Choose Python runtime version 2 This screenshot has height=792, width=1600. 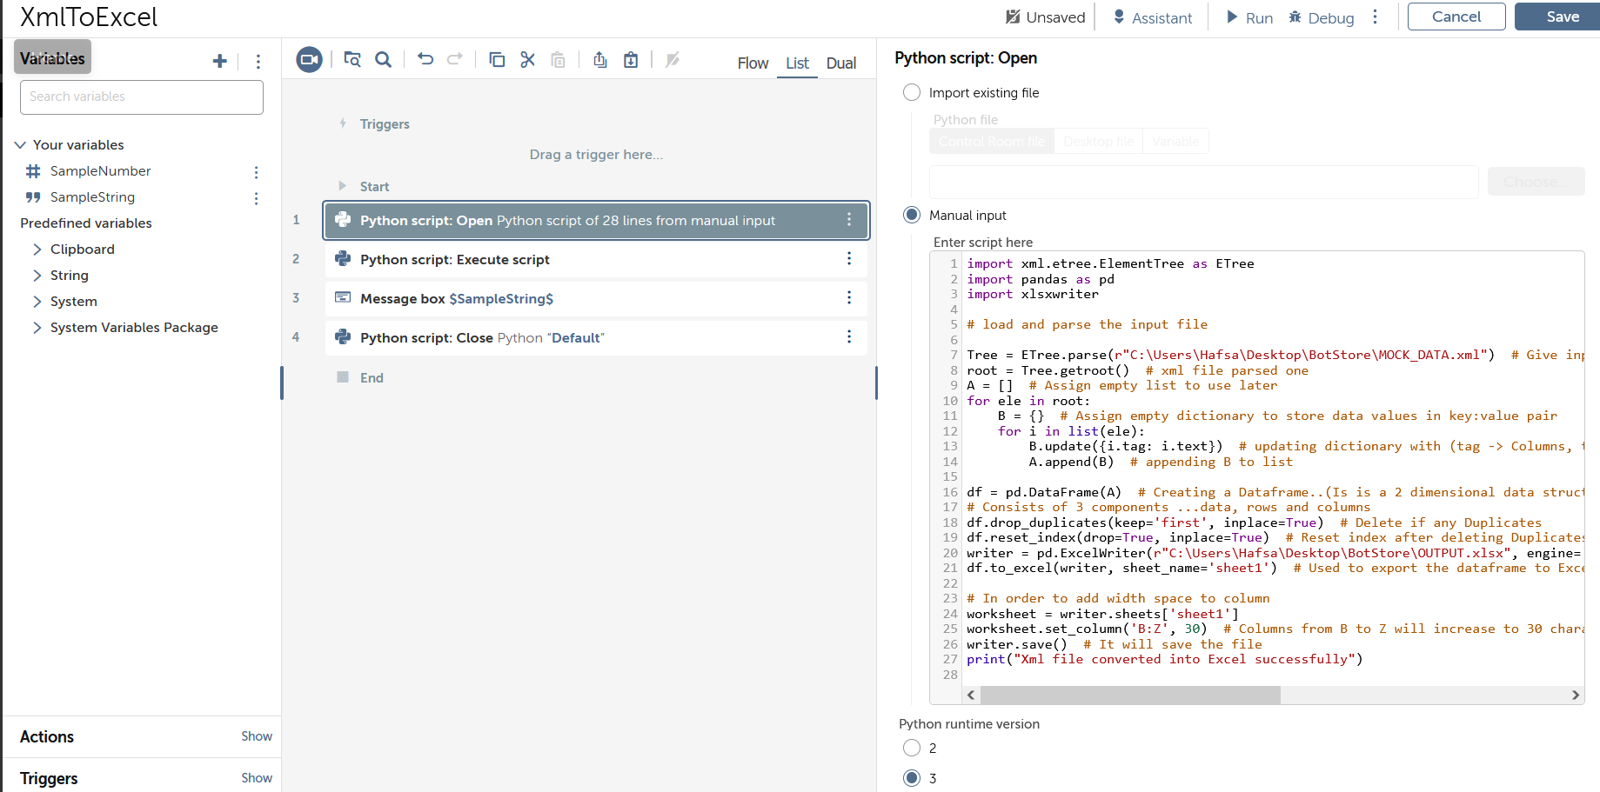coord(912,748)
